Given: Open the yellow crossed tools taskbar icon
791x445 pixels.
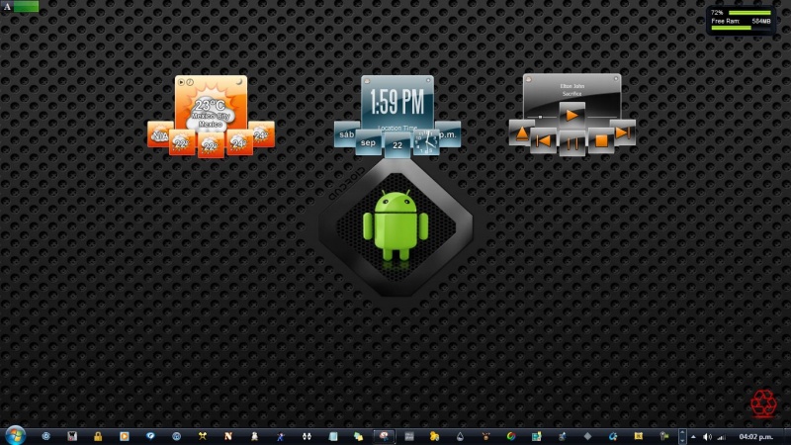Looking at the screenshot, I should click(203, 436).
